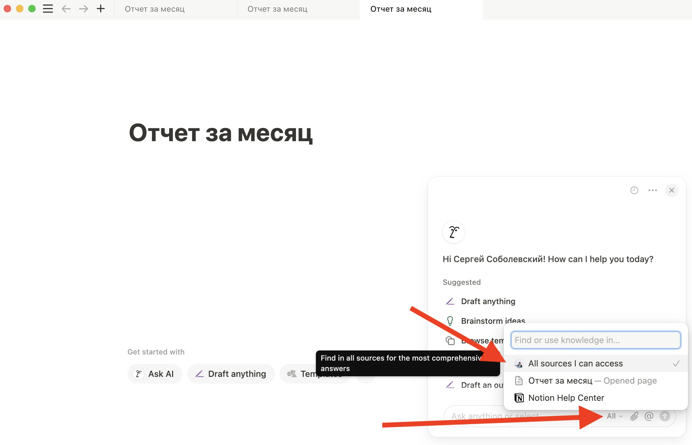692x445 pixels.
Task: Click the Notion logo icon in sources list
Action: (x=519, y=398)
